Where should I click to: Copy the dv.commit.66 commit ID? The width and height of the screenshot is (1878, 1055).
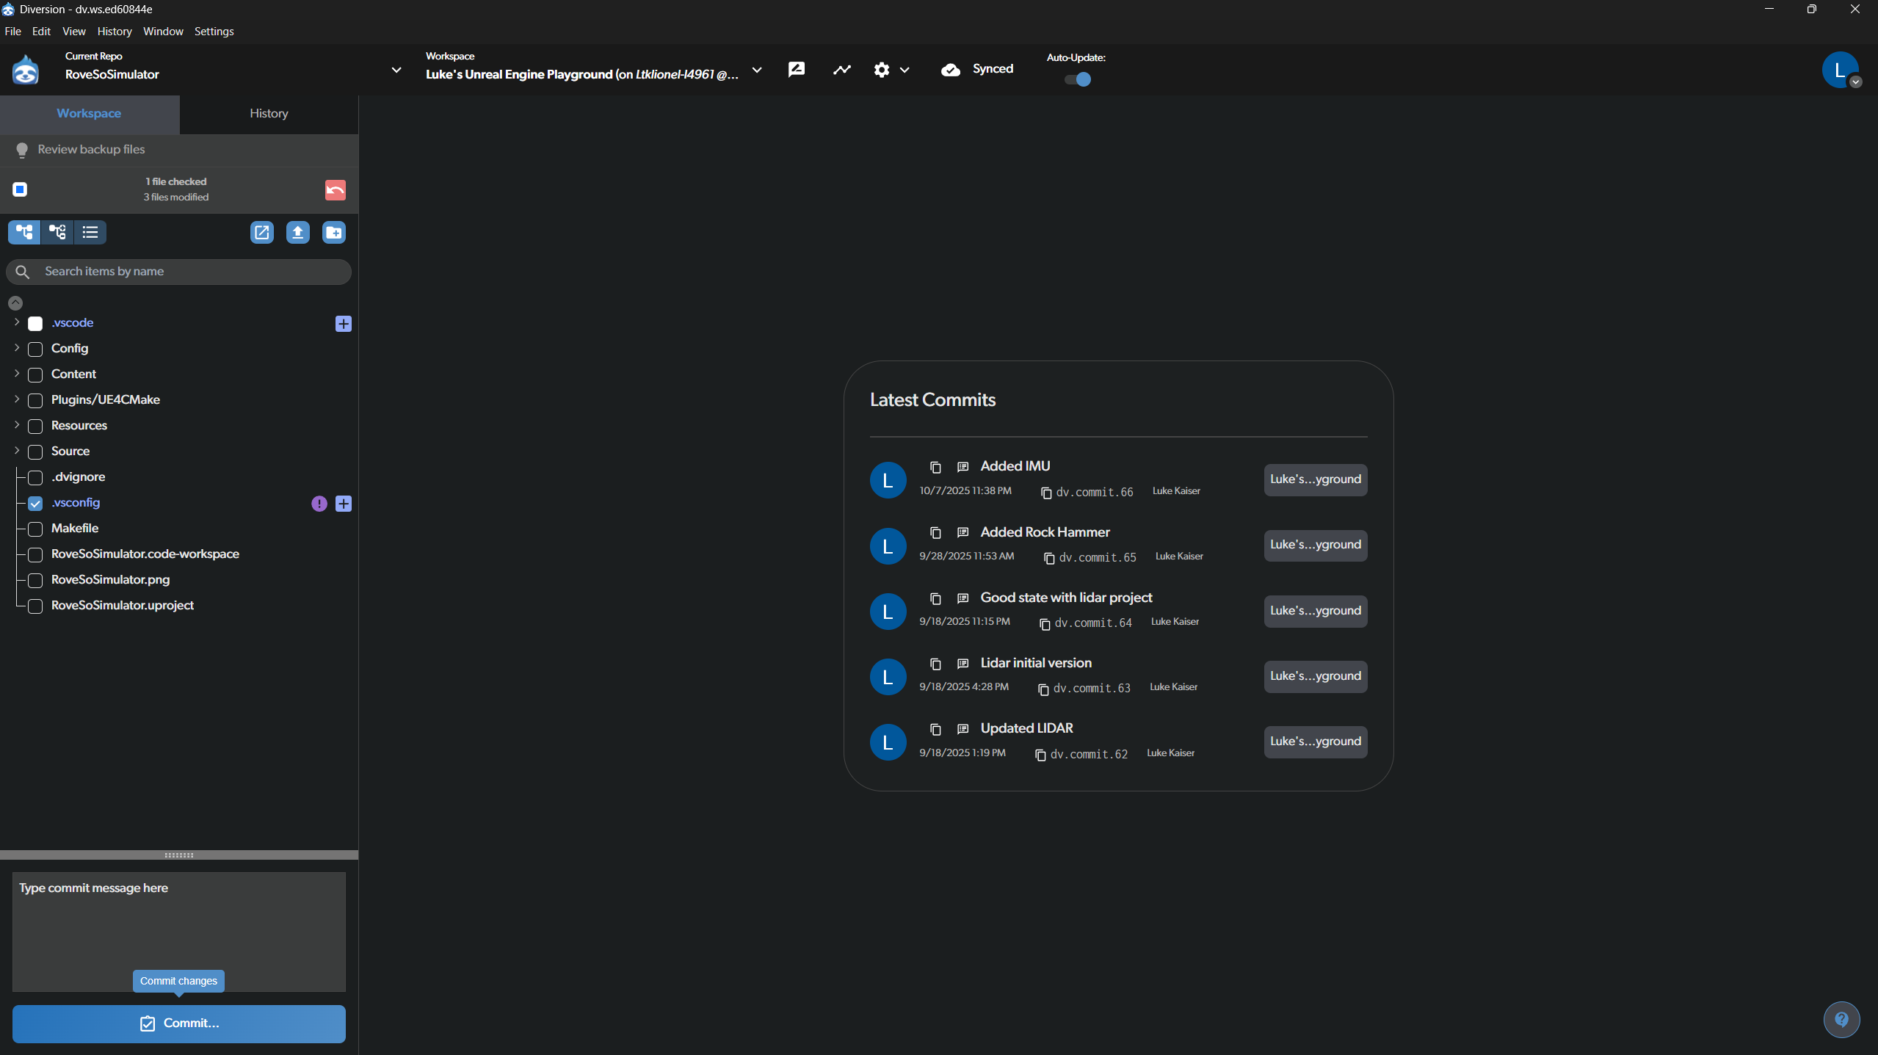pos(1046,493)
